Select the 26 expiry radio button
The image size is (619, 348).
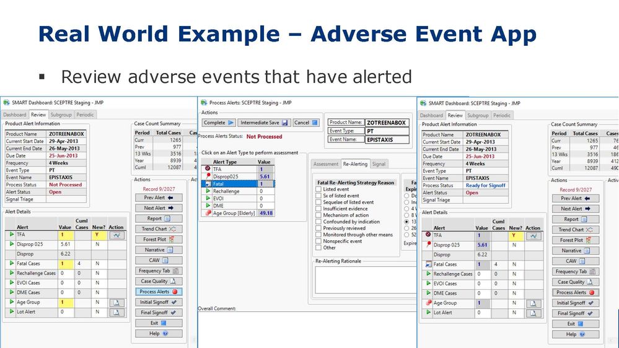406,228
